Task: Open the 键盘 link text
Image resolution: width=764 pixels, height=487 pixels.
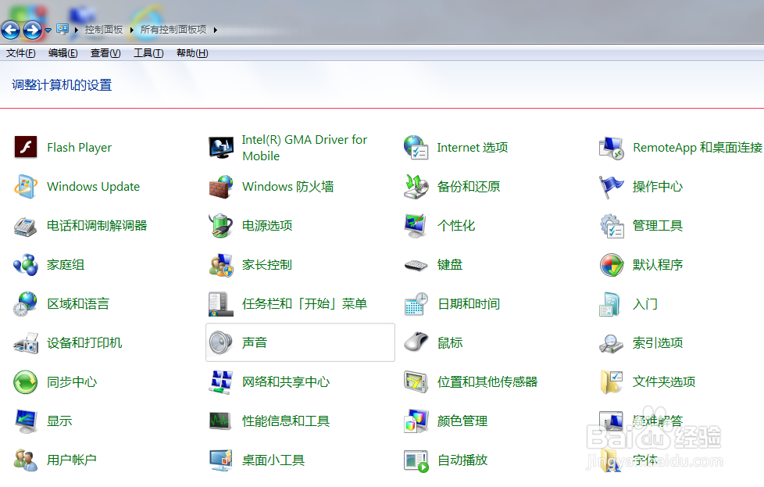Action: click(x=450, y=265)
